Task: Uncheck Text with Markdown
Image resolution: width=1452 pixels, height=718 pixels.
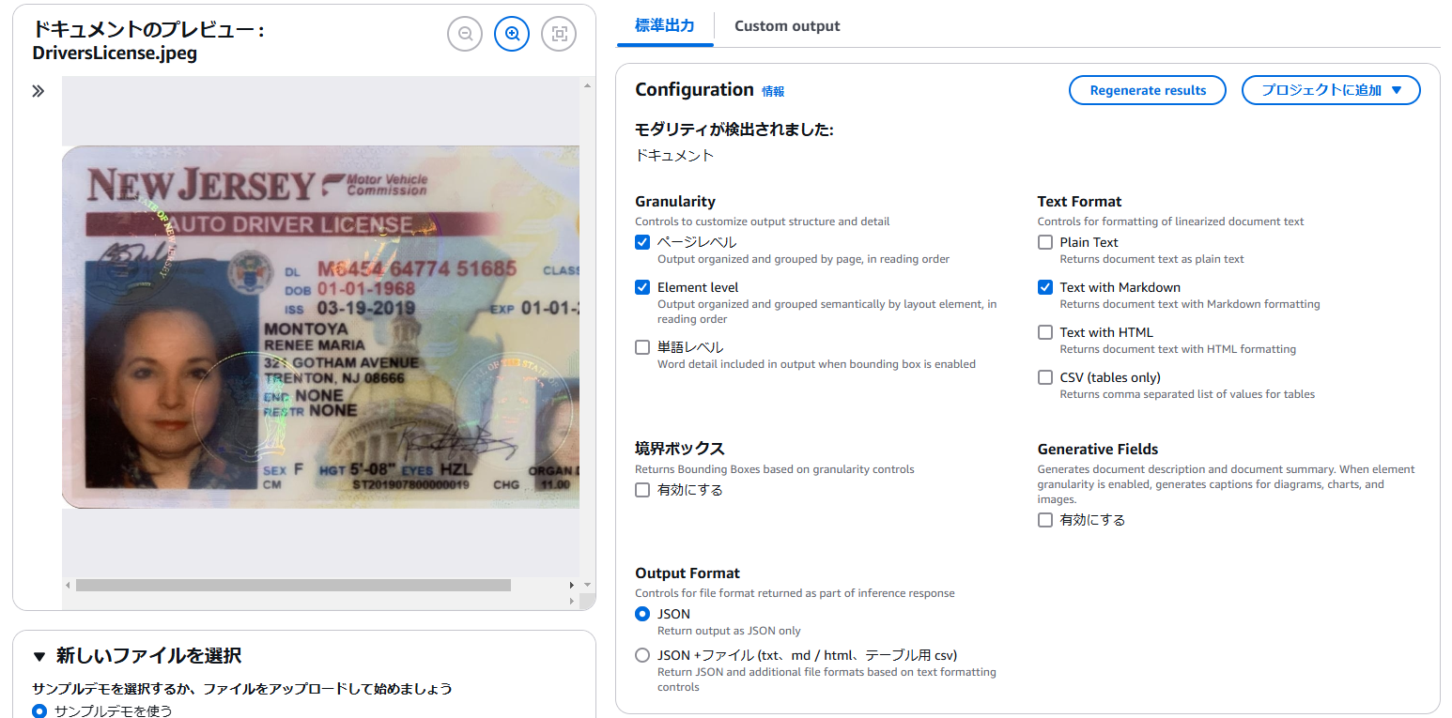Action: [x=1045, y=287]
